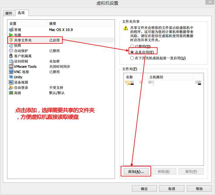Viewport: 215px width, 195px height.
Task: Select the VMware Tools row label
Action: click(x=25, y=67)
